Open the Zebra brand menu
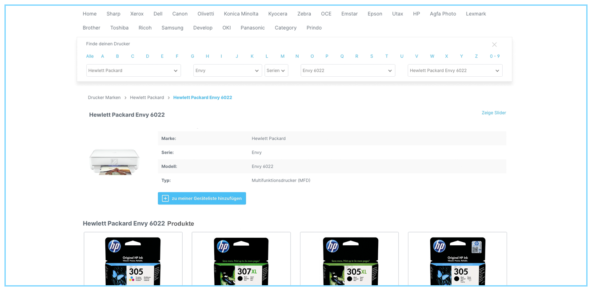592x291 pixels. [304, 14]
